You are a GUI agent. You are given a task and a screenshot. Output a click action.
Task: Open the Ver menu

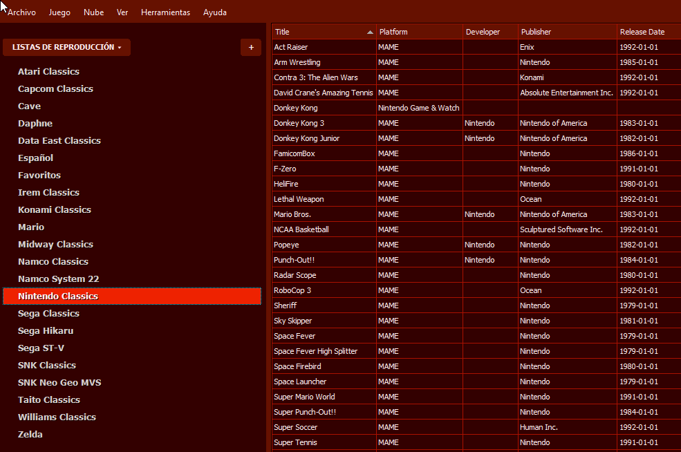click(x=122, y=12)
